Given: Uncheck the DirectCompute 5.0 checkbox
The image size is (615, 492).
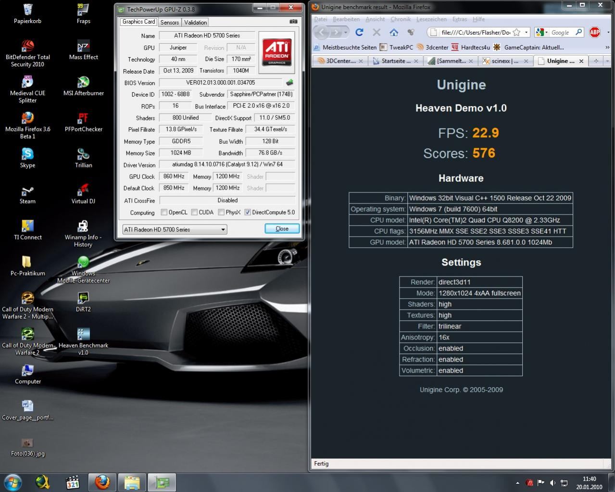Looking at the screenshot, I should coord(248,212).
